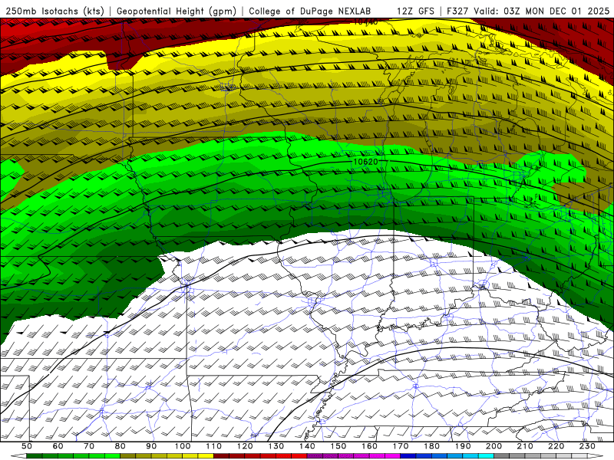Click the color scale value 180

tap(432, 446)
